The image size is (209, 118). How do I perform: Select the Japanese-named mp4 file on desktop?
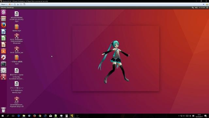pyautogui.click(x=17, y=60)
